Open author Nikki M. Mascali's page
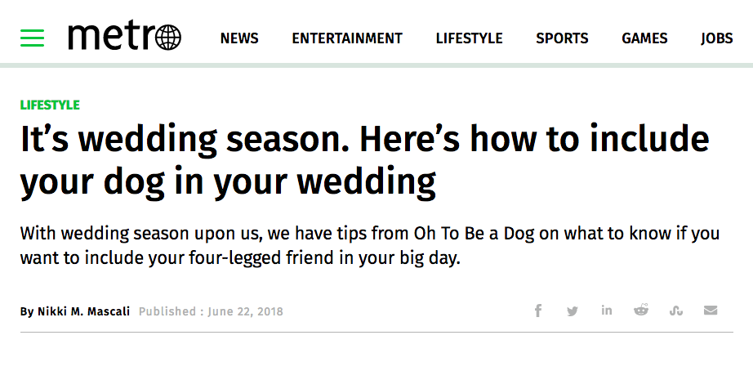 tap(83, 311)
